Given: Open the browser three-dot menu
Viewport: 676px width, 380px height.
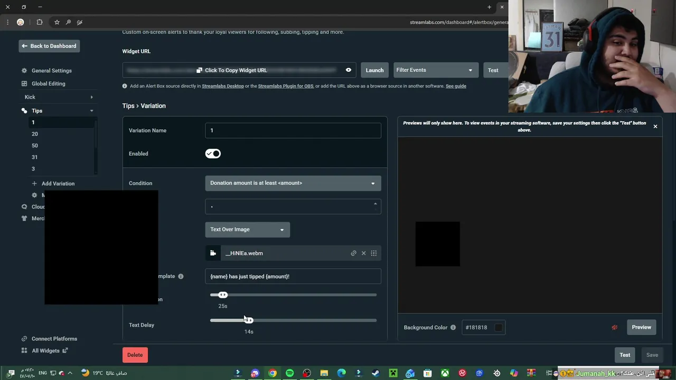Looking at the screenshot, I should (x=7, y=22).
